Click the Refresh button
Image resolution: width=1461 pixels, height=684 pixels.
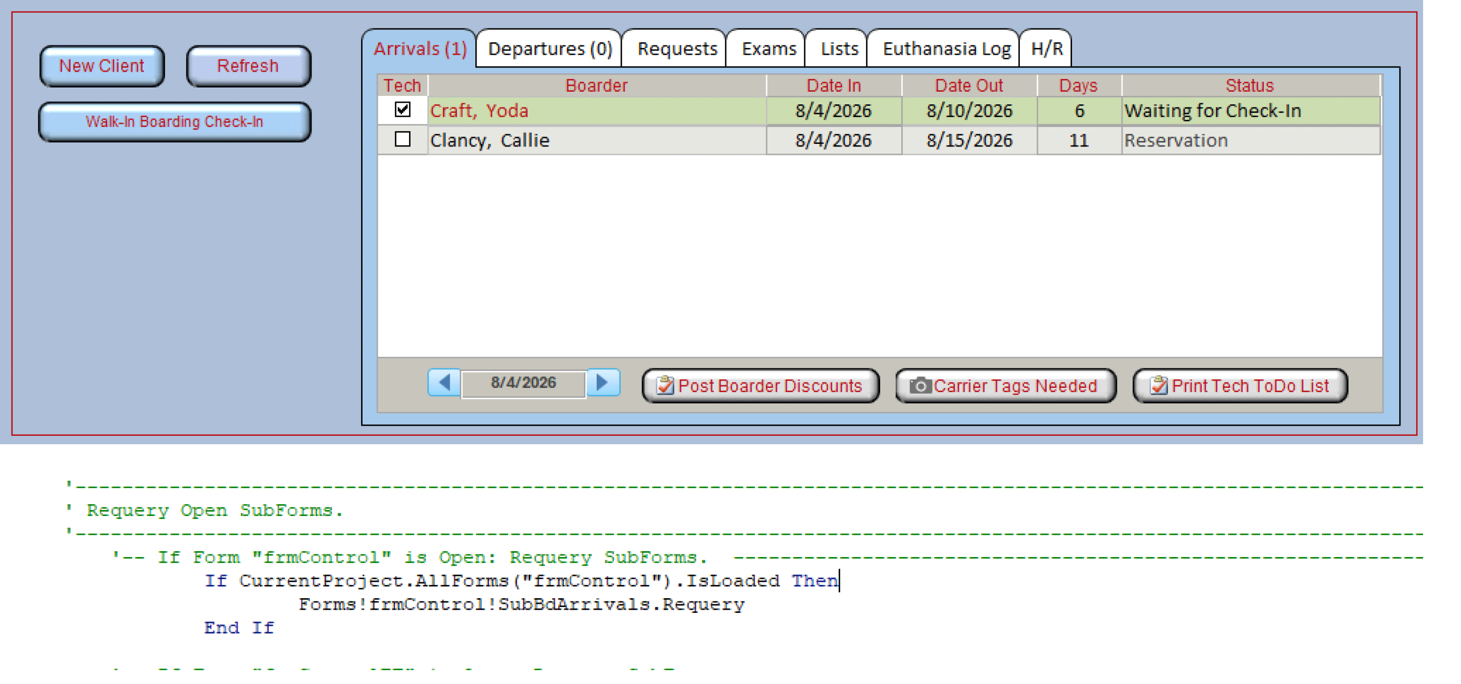pyautogui.click(x=248, y=66)
